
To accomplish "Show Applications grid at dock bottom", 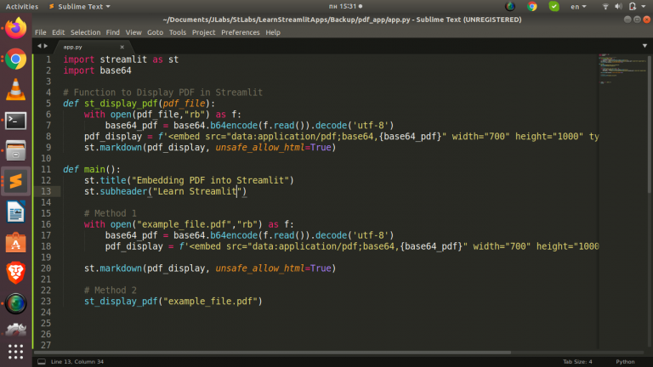I will pos(15,351).
